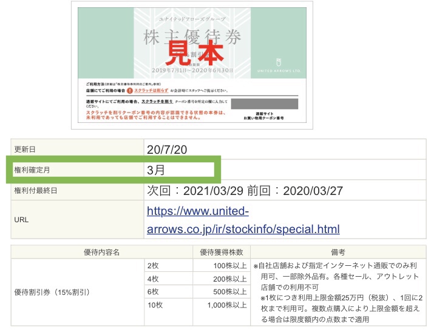Click the 備考 note about 自社店舗
Viewport: 434px width, 330px height.
point(336,277)
